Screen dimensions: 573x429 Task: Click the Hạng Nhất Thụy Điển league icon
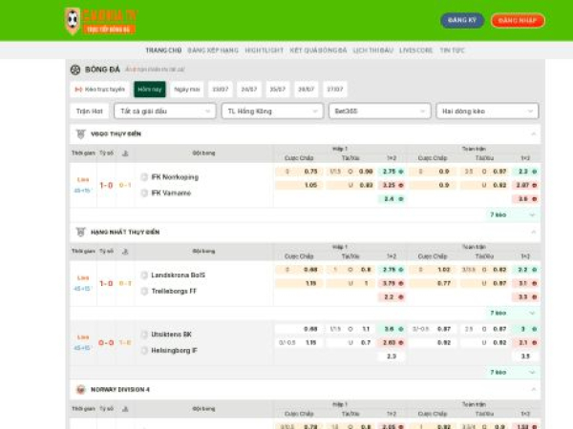coord(80,232)
